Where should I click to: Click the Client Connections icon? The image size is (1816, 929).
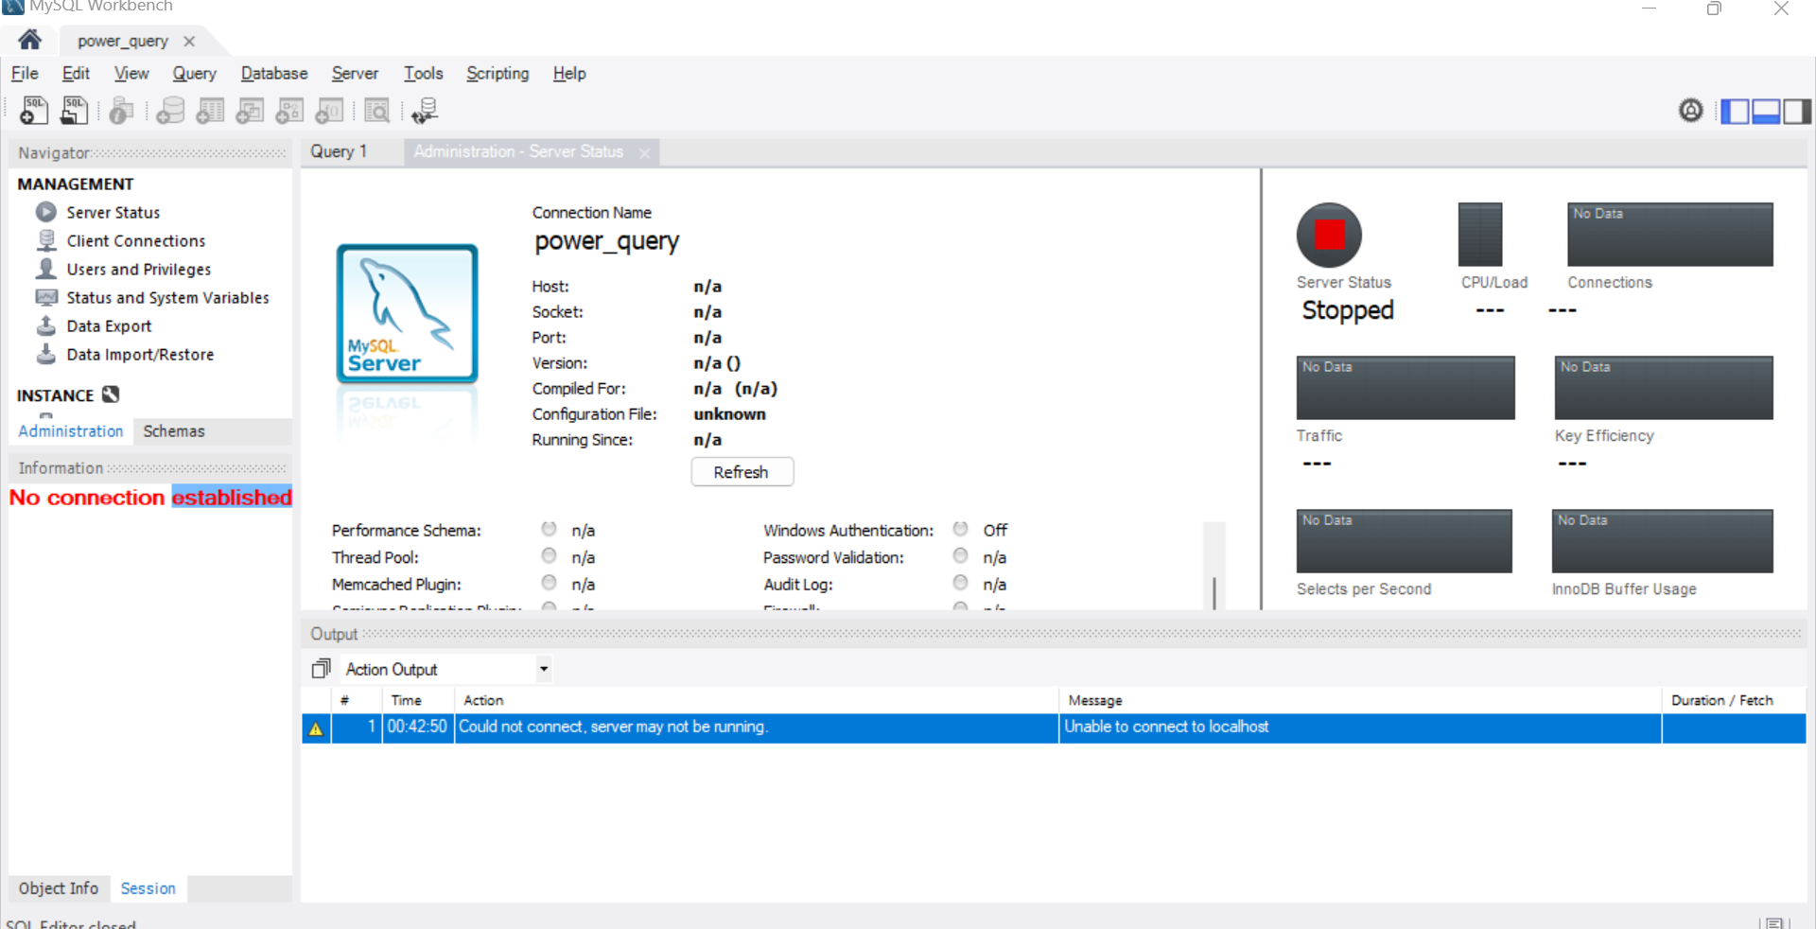coord(45,240)
